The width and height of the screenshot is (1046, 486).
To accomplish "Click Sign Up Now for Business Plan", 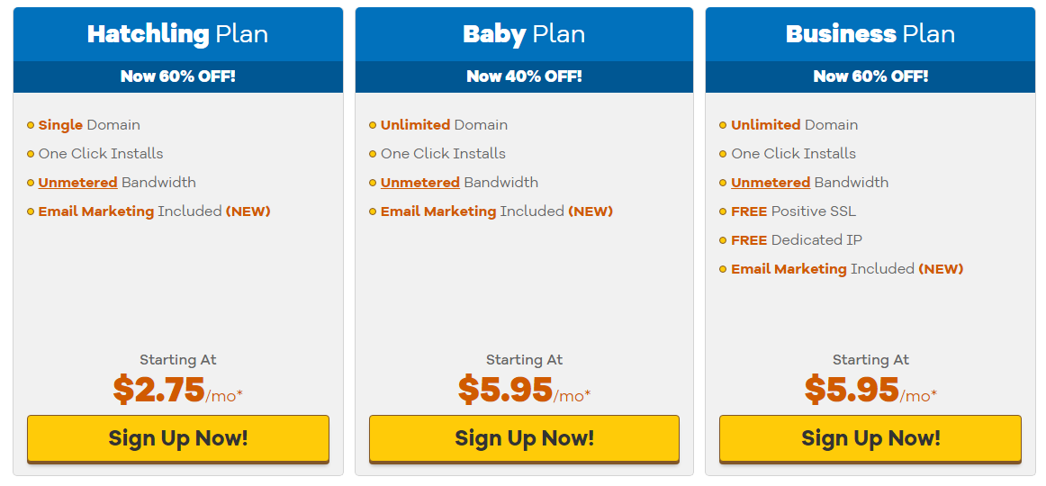I will click(870, 438).
